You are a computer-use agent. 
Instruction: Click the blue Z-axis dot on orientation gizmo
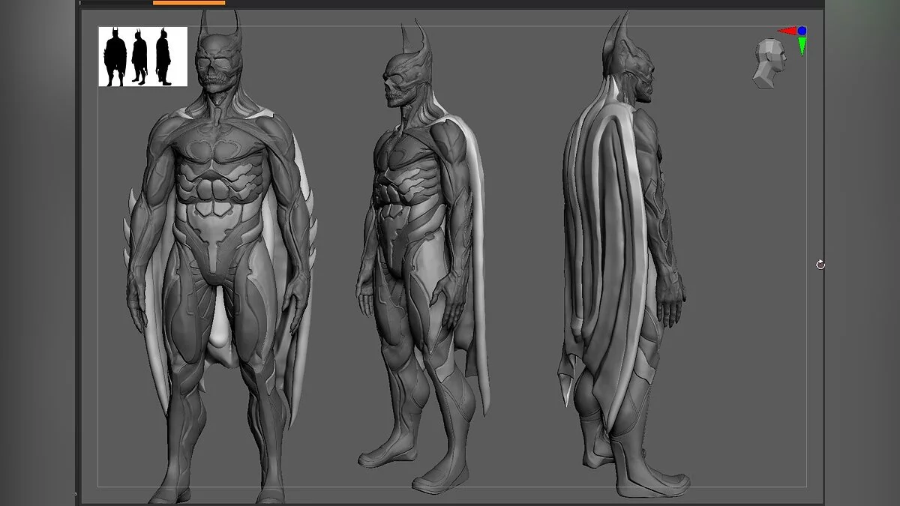coord(802,31)
